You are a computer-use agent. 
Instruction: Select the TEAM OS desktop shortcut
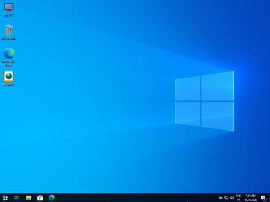click(9, 79)
